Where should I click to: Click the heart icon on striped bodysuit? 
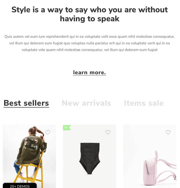click(x=108, y=132)
